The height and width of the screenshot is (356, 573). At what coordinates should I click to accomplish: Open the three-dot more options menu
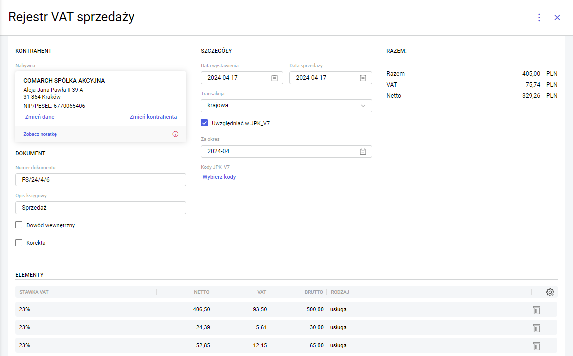(539, 18)
